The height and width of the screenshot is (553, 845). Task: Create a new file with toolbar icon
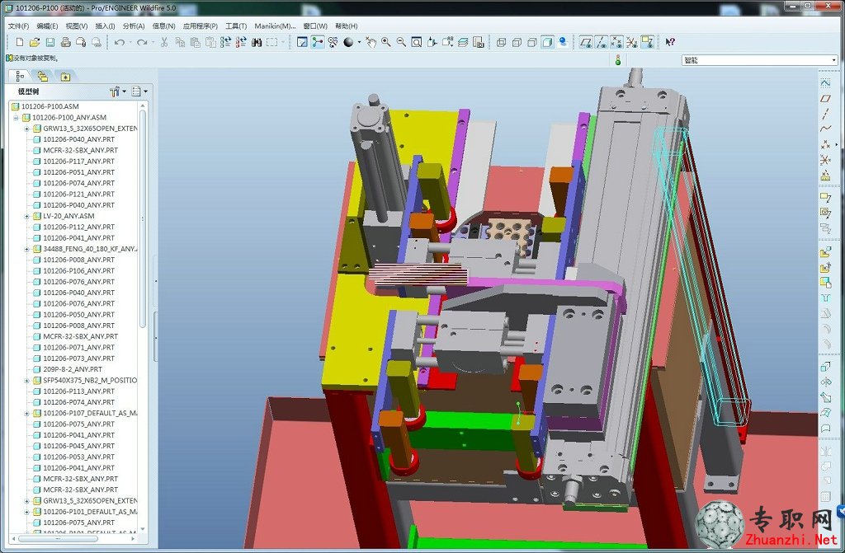[x=20, y=42]
